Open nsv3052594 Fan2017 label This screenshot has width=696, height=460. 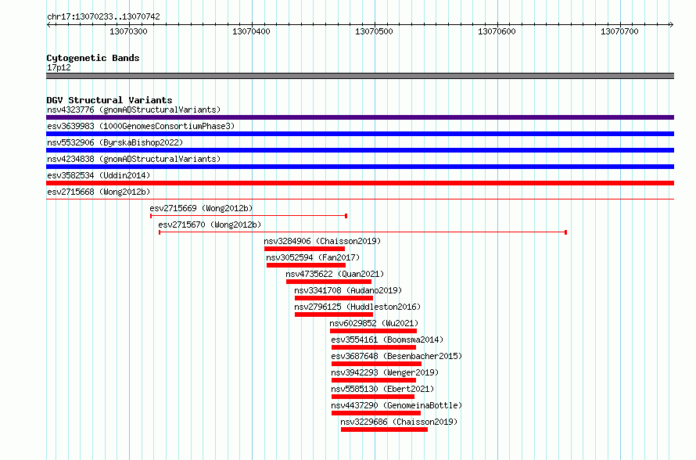[313, 257]
